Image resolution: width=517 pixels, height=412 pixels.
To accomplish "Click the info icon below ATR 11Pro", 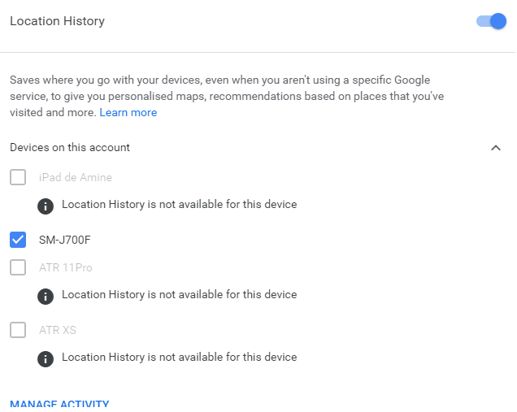I will (46, 295).
